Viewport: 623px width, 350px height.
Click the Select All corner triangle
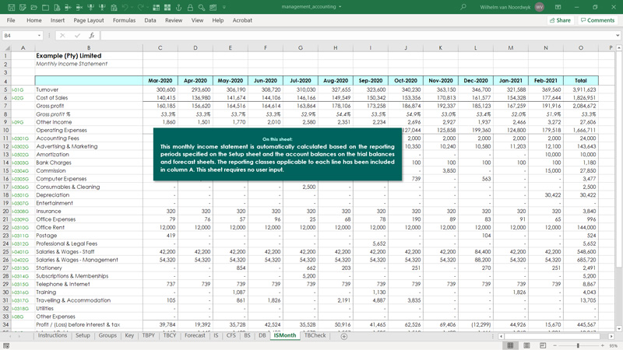pos(6,47)
